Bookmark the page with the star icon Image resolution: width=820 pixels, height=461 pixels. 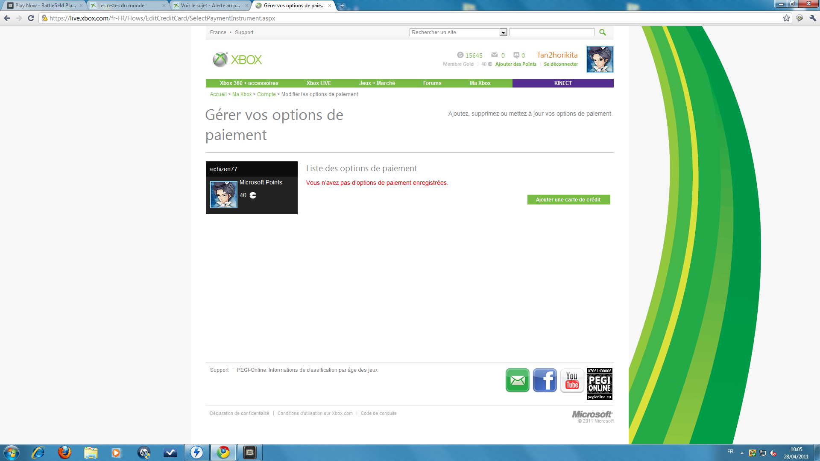pos(786,18)
